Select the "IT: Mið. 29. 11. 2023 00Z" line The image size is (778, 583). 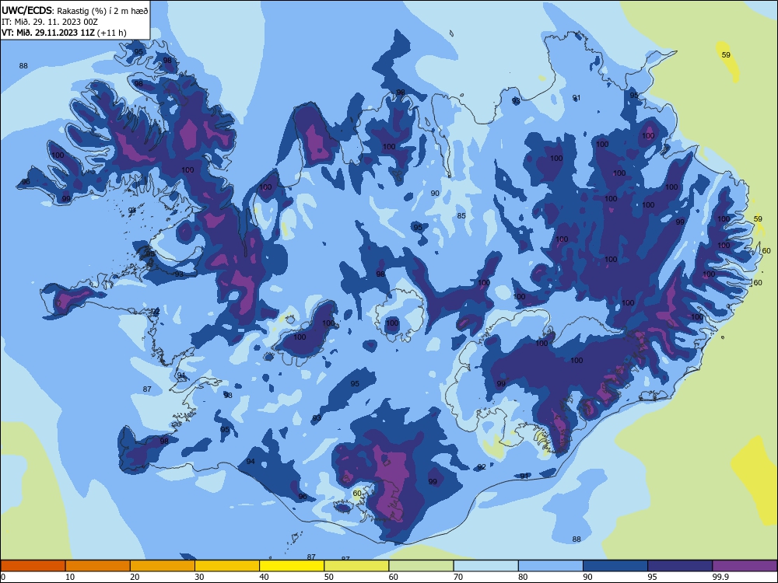point(50,22)
